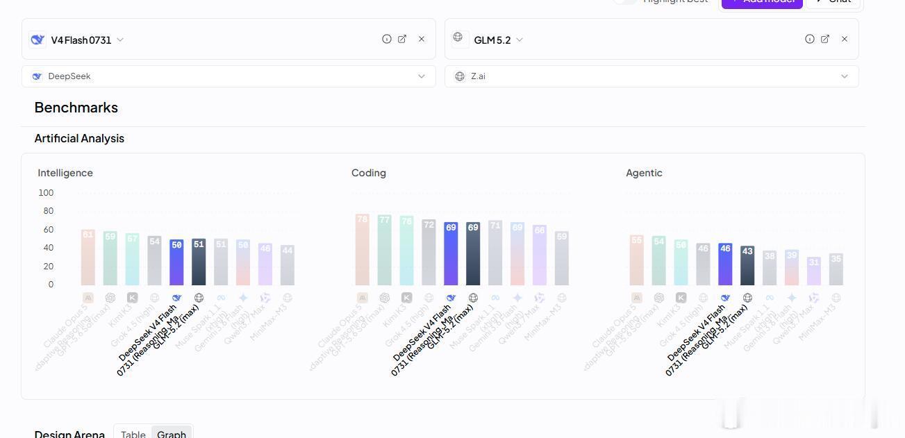Screen dimensions: 905x438
Task: Click GLM globe icon under Agentic chart
Action: click(x=747, y=298)
